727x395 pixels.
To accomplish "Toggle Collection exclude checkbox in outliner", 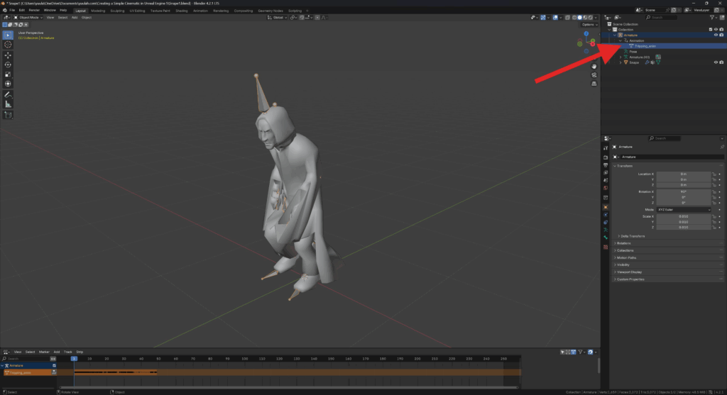I will [709, 29].
